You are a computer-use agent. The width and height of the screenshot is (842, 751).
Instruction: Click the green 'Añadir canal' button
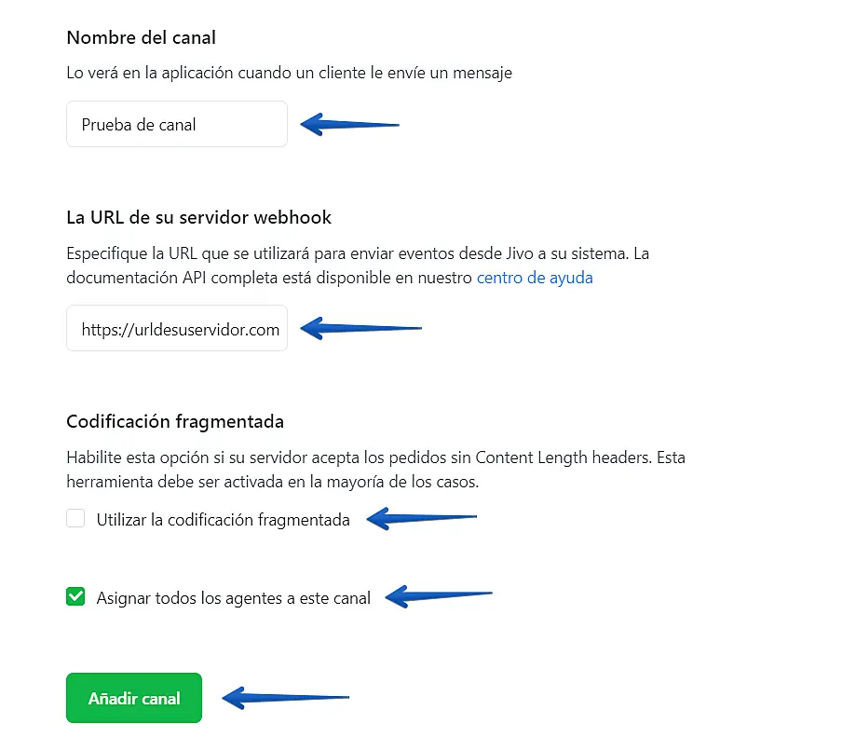tap(134, 698)
